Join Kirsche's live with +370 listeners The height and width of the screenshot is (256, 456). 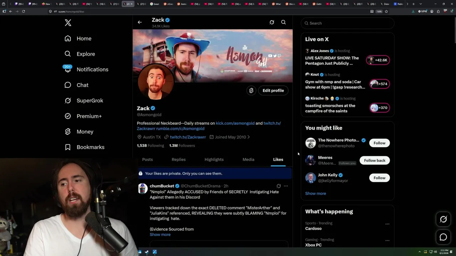point(380,108)
